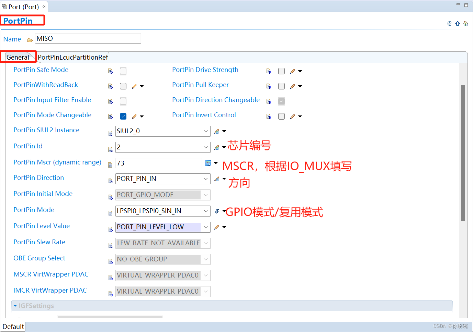Switch to the PortPinEcucPartitionRef tab
Image resolution: width=473 pixels, height=332 pixels.
(73, 57)
